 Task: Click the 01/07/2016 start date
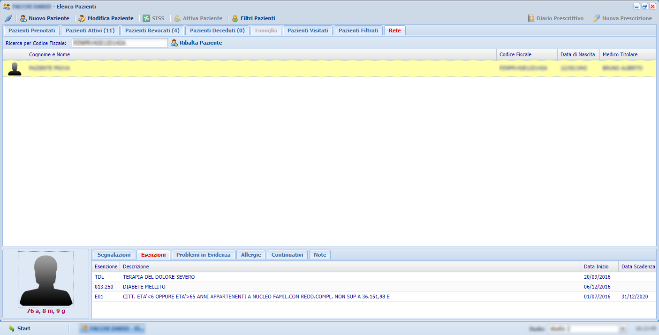[597, 297]
